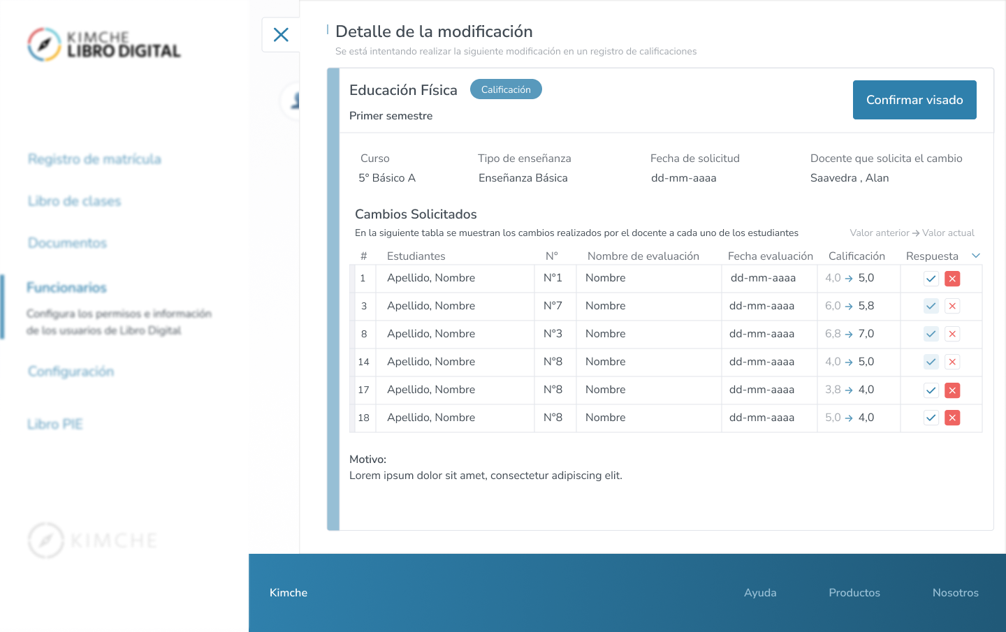Image resolution: width=1006 pixels, height=632 pixels.
Task: Select Funcionarios sidebar section
Action: [x=66, y=288]
